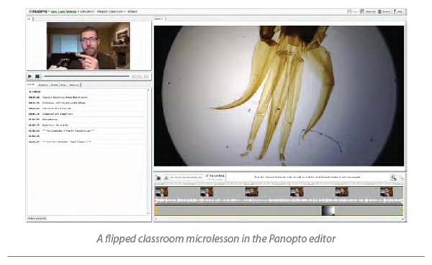Select the 'Compound and simple eyes' event
The height and width of the screenshot is (265, 432).
(x=86, y=113)
